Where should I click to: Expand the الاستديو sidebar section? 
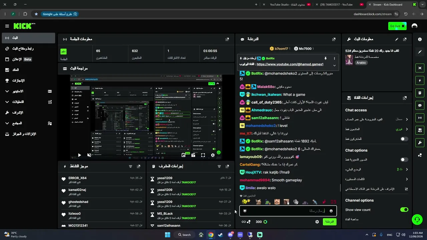coord(28,91)
